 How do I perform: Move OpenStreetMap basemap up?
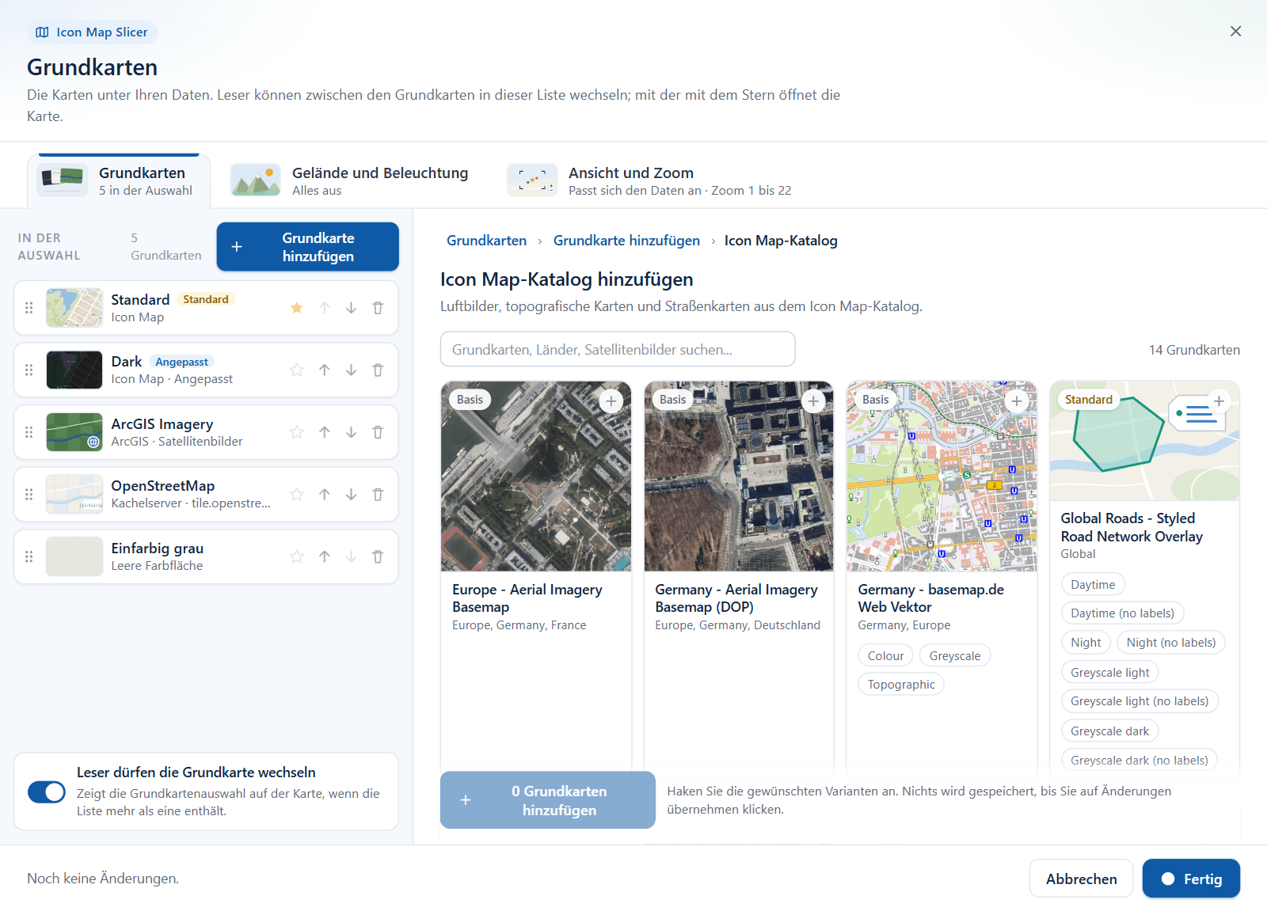[x=325, y=494]
